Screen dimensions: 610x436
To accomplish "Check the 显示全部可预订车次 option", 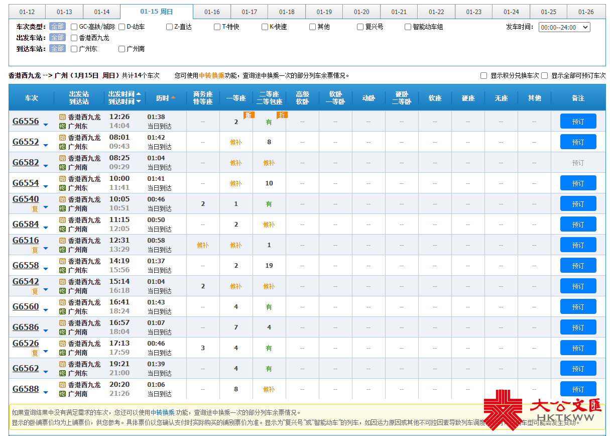I will coord(544,76).
